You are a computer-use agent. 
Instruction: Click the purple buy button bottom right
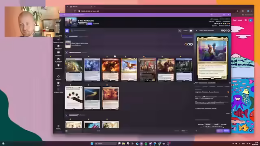coord(227,131)
